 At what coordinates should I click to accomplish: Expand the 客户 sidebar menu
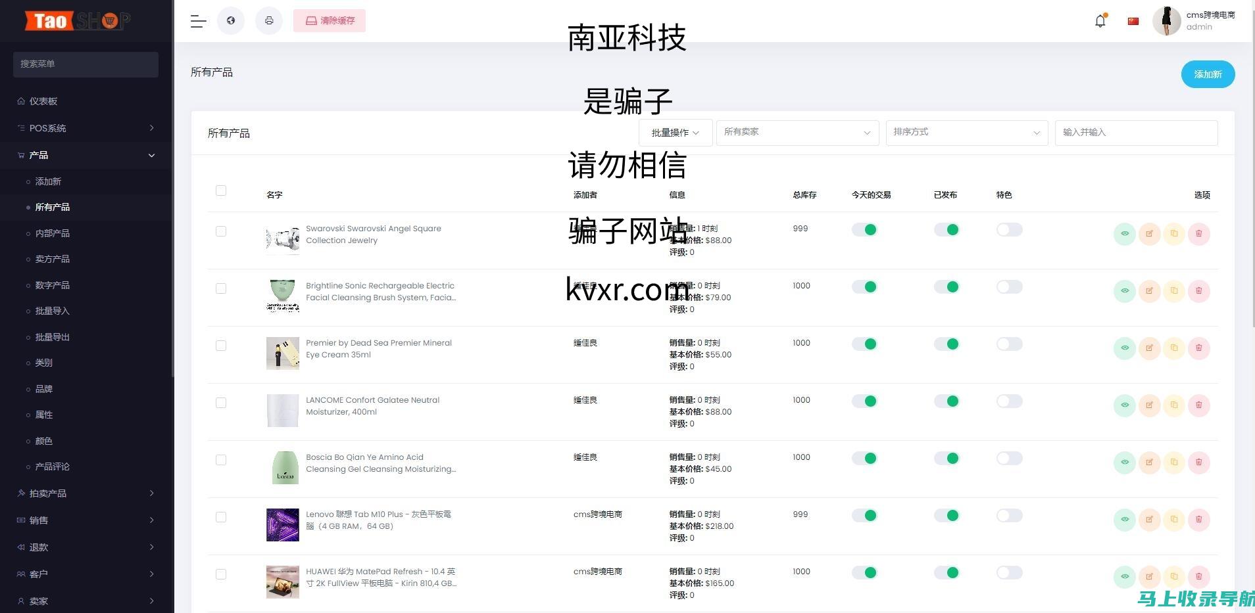pyautogui.click(x=87, y=574)
